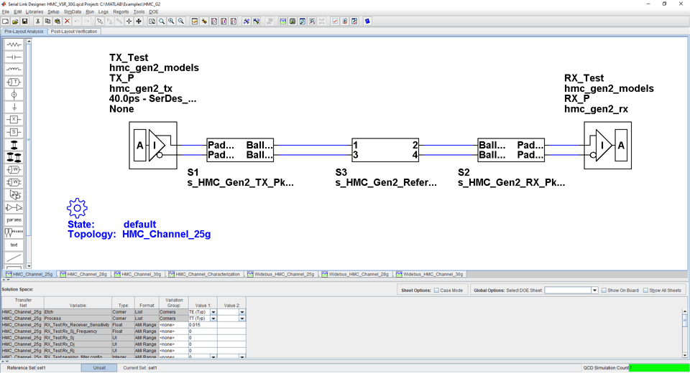This screenshot has height=373, width=690.
Task: Click the Cut scissors toolbar icon
Action: point(37,22)
